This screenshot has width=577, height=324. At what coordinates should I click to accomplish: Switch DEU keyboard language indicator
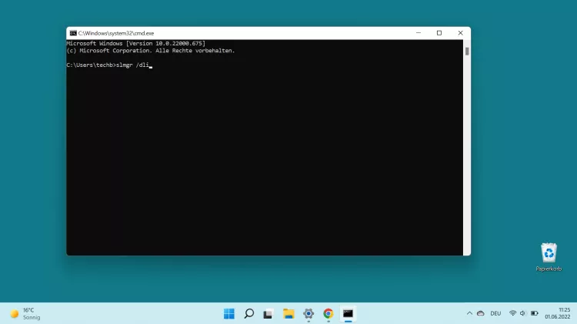click(495, 313)
